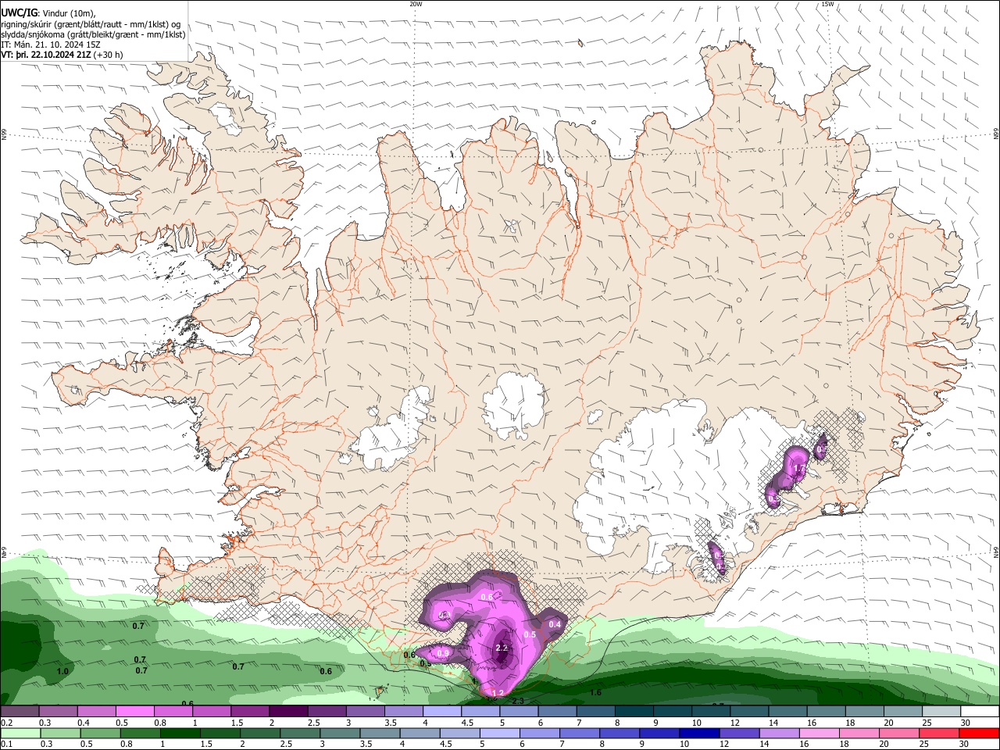Image resolution: width=1000 pixels, height=750 pixels.
Task: Click the 2.5 label under rain scale
Action: [287, 744]
